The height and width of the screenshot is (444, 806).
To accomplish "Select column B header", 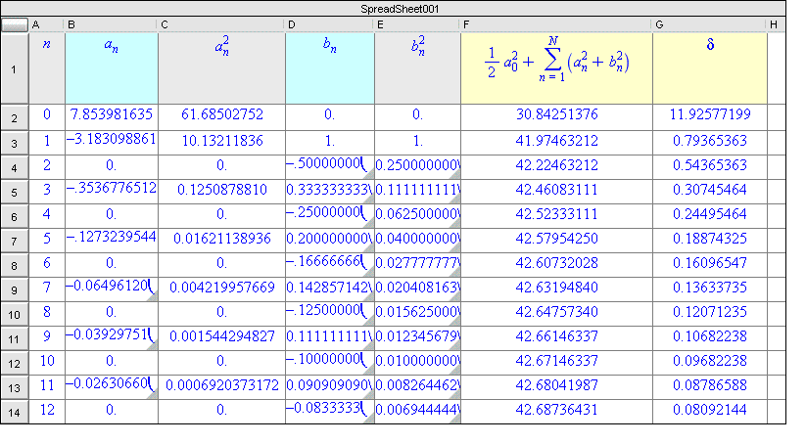I will (111, 24).
